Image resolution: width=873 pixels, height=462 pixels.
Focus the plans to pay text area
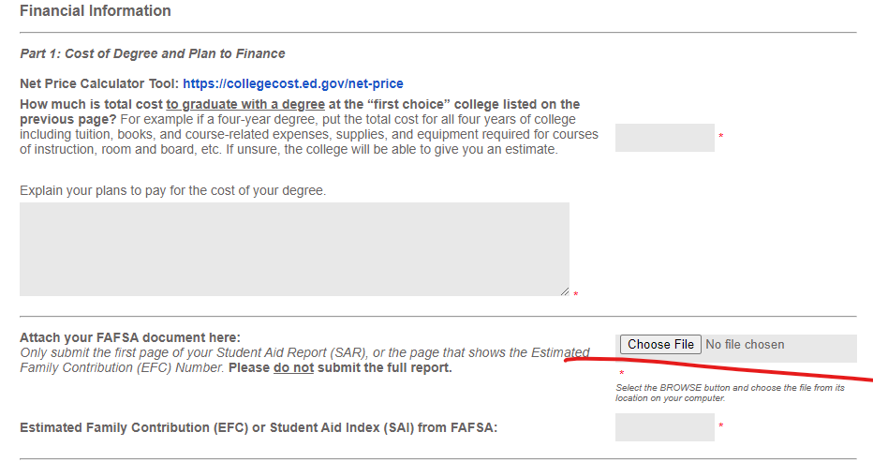pyautogui.click(x=294, y=249)
